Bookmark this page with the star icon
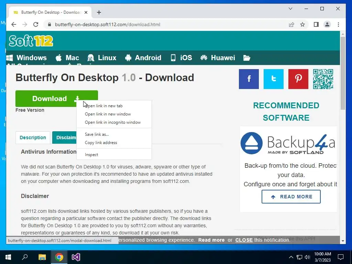The height and width of the screenshot is (264, 352). click(302, 24)
